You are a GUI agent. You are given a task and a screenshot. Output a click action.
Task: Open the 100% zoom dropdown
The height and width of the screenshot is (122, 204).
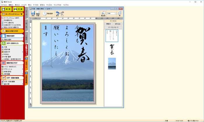tap(116, 14)
